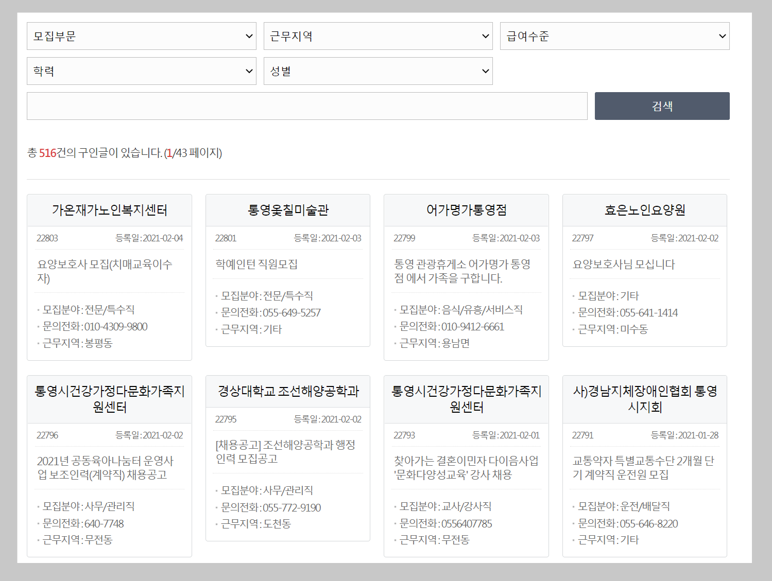Screen dimensions: 772x581
Task: Click 근무지역: 미수동 line
Action: point(613,329)
